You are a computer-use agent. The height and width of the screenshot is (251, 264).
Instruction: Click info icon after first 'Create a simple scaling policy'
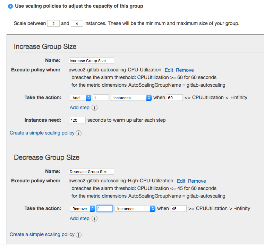[x=79, y=133]
